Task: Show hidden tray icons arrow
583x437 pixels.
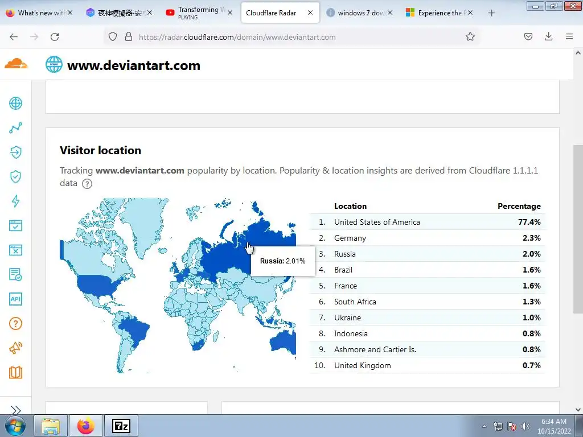Action: pos(484,427)
